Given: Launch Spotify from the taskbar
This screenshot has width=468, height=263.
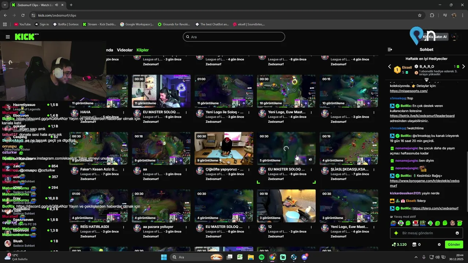Looking at the screenshot, I should (x=261, y=257).
